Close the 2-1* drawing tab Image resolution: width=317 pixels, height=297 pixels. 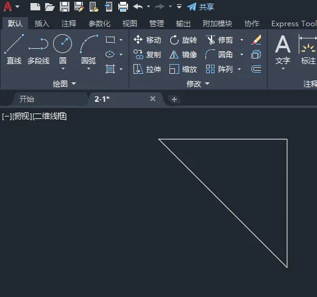click(x=153, y=99)
